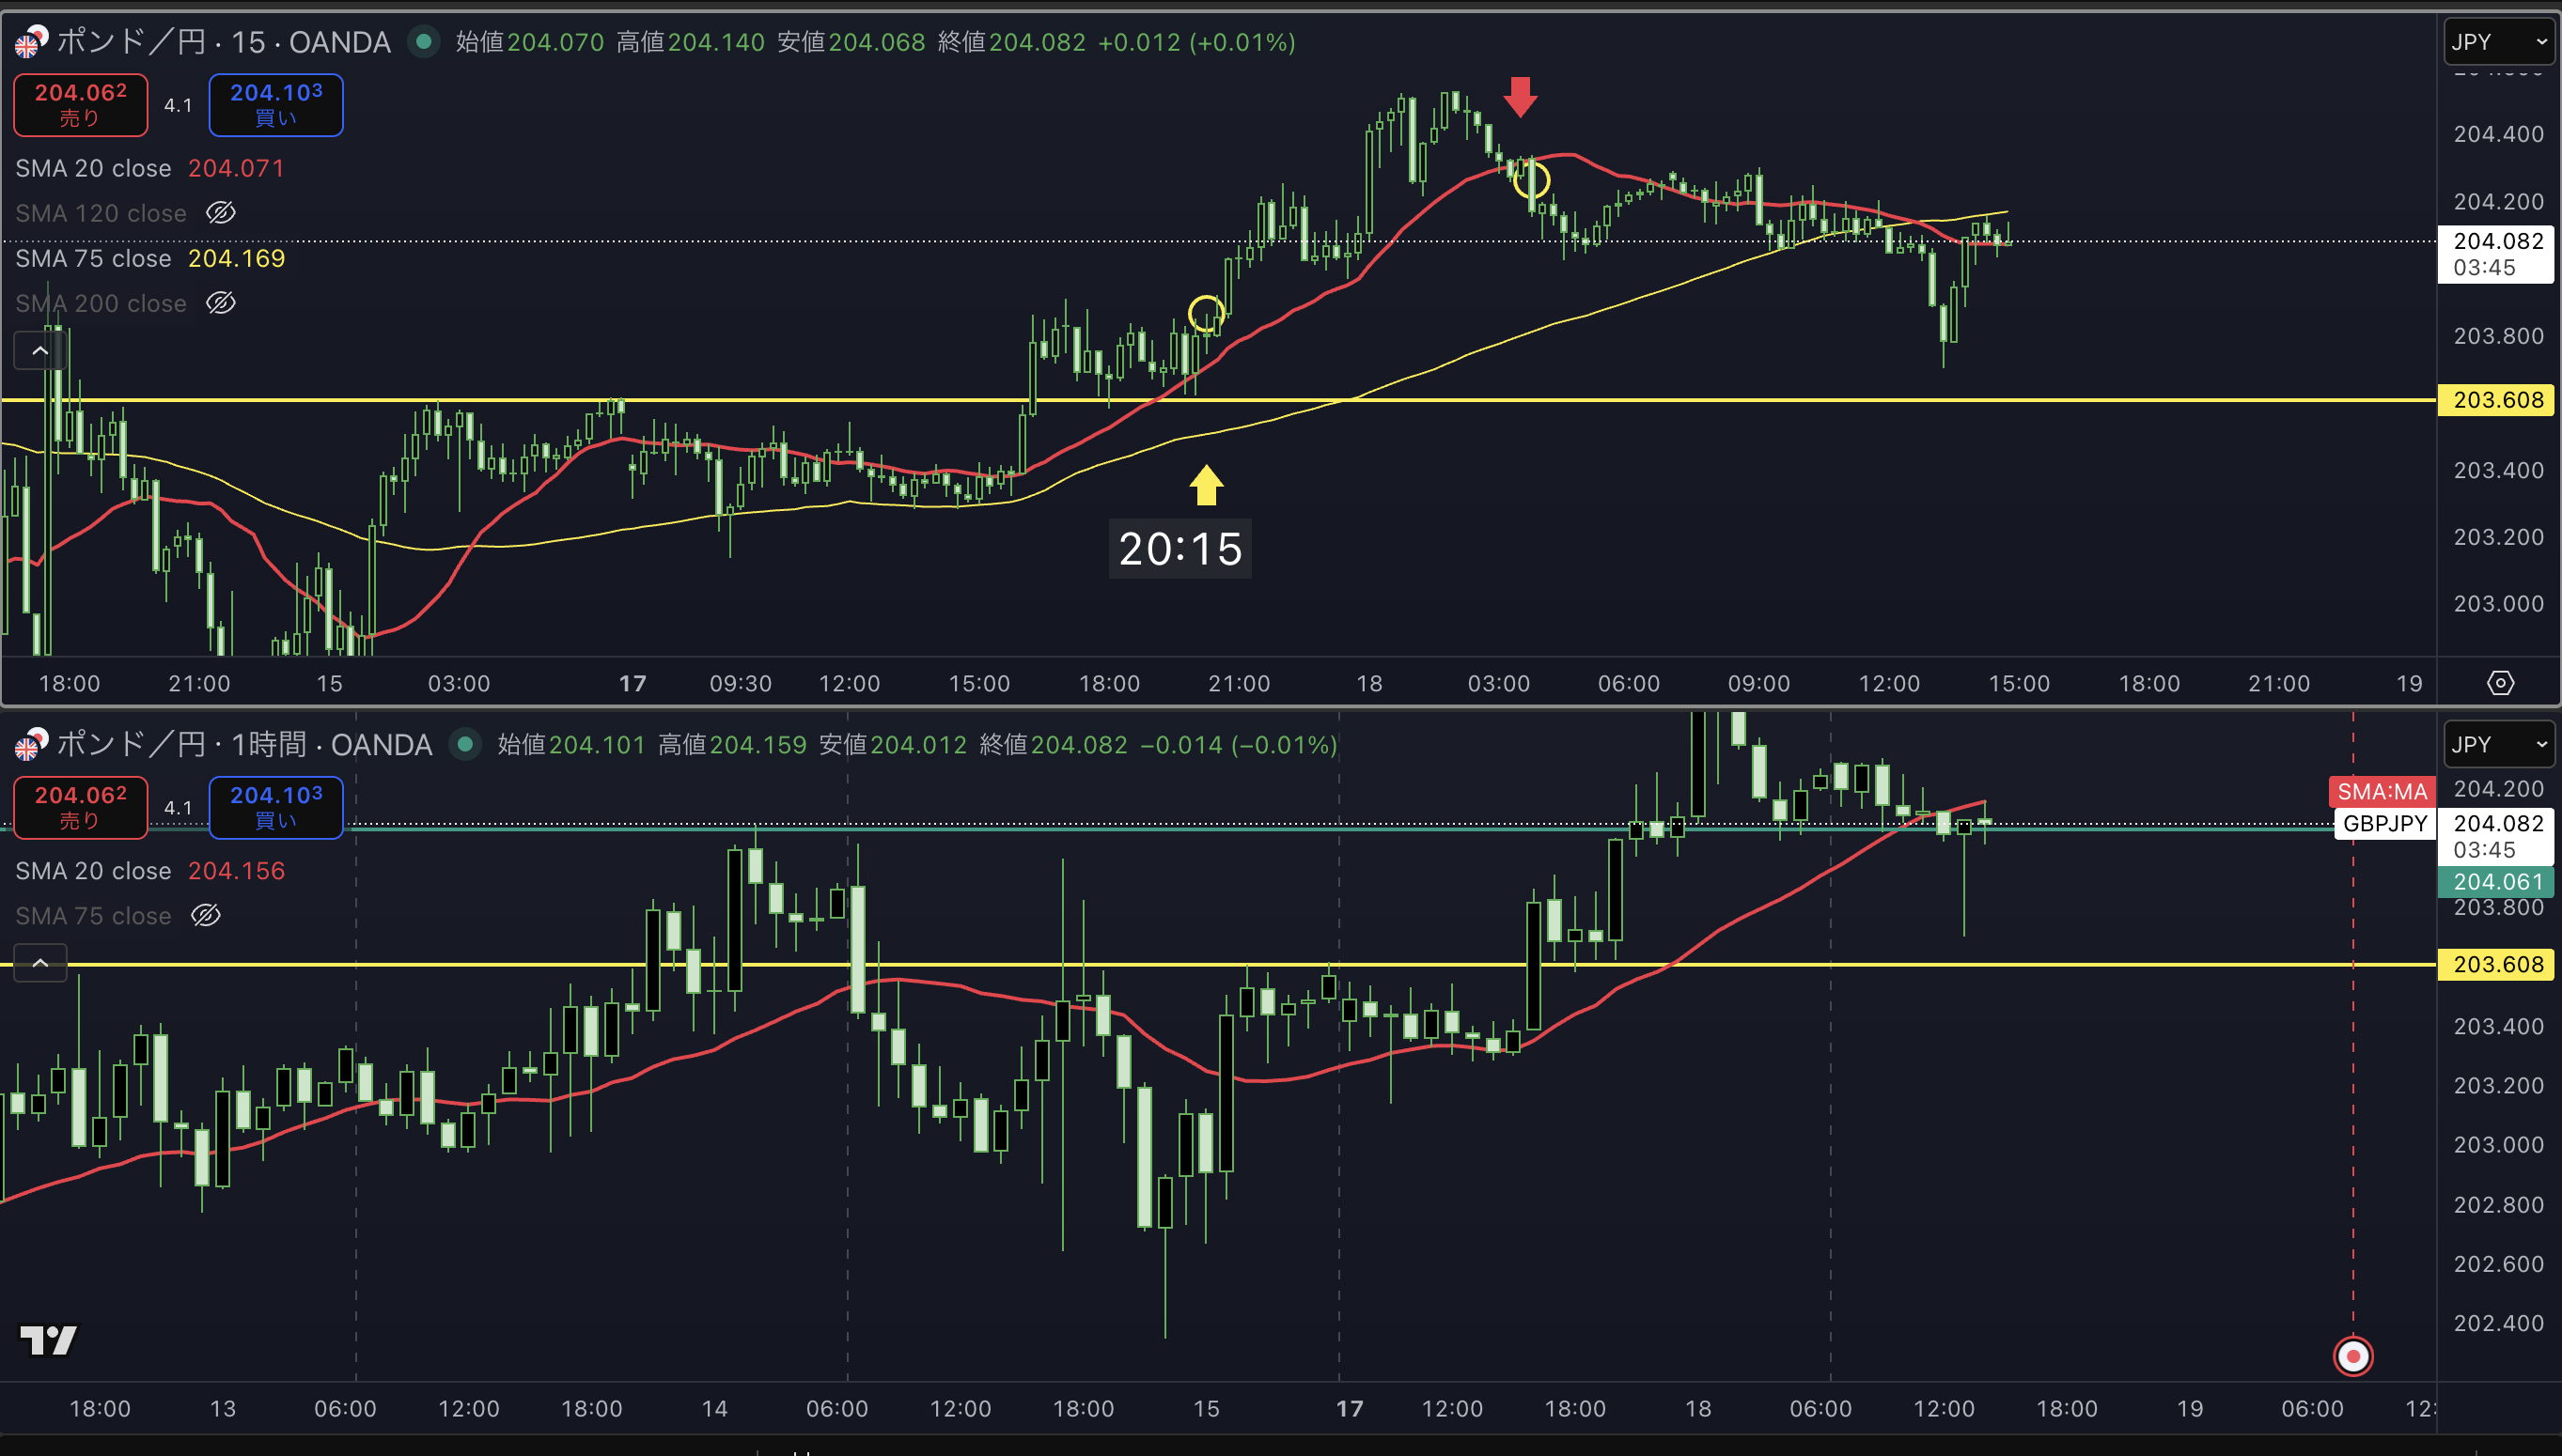Open the JPY currency dropdown on the bottom chart
Viewport: 2562px width, 1456px height.
pyautogui.click(x=2498, y=745)
